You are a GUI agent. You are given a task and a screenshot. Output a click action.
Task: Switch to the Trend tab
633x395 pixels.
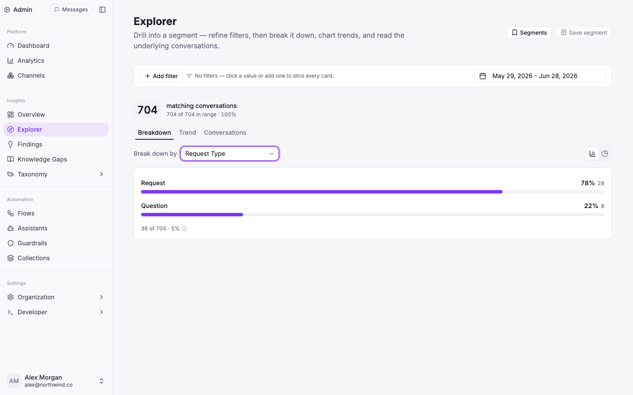(188, 133)
